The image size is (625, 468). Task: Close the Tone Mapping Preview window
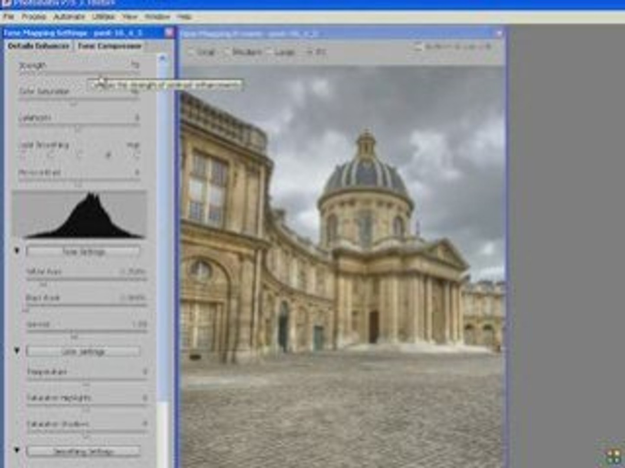499,33
